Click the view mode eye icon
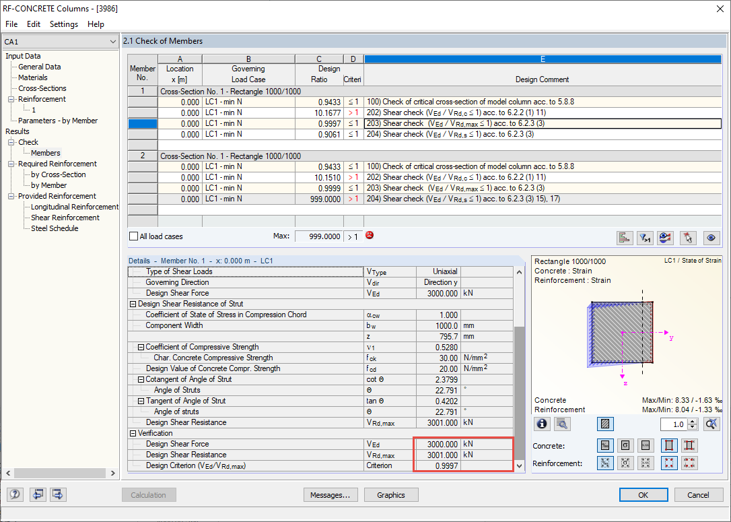731x522 pixels. point(711,238)
